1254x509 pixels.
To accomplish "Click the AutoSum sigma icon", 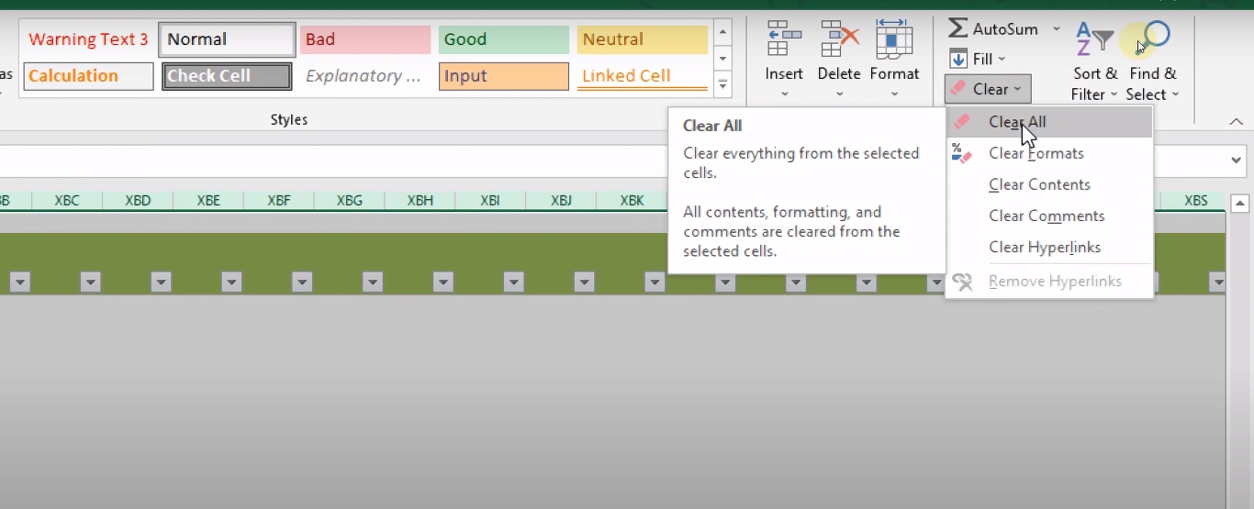I will pyautogui.click(x=957, y=28).
